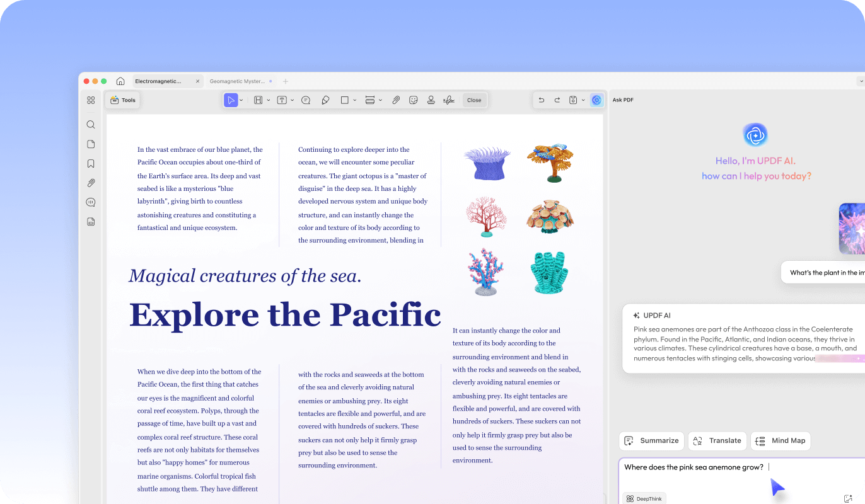The height and width of the screenshot is (504, 865).
Task: Click the comment note bubble tool
Action: pos(306,100)
